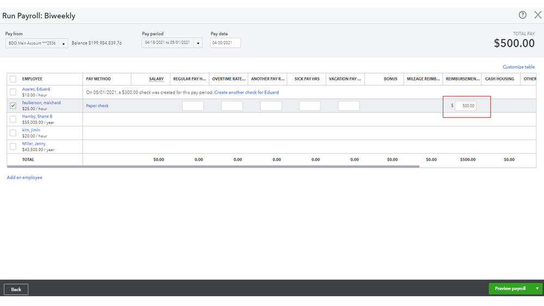Screen dimensions: 544x306
Task: Open faulkerson, maichard employee link
Action: pos(41,103)
